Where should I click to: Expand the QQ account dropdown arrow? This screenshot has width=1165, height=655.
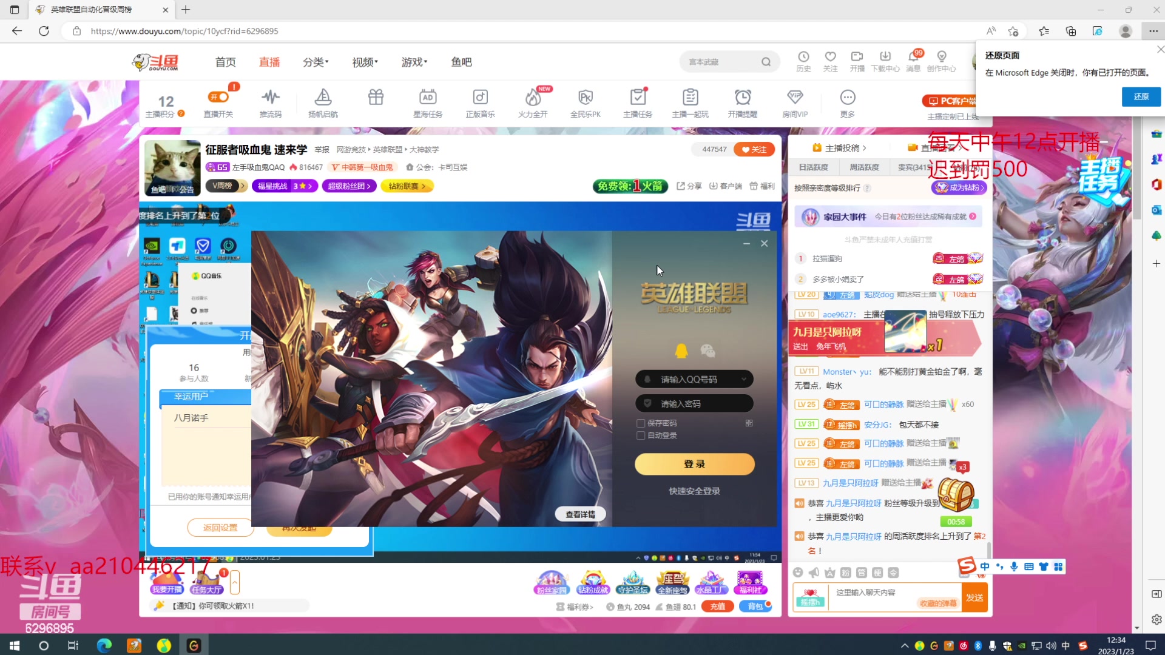744,379
